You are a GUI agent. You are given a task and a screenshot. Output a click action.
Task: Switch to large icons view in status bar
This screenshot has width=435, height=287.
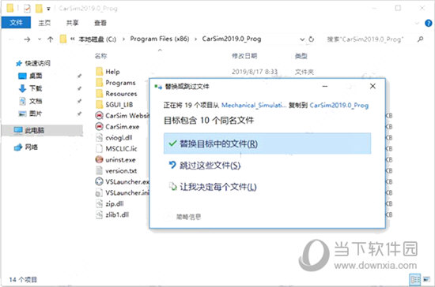(426, 280)
